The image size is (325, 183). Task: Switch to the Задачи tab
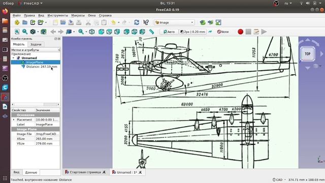pyautogui.click(x=36, y=44)
